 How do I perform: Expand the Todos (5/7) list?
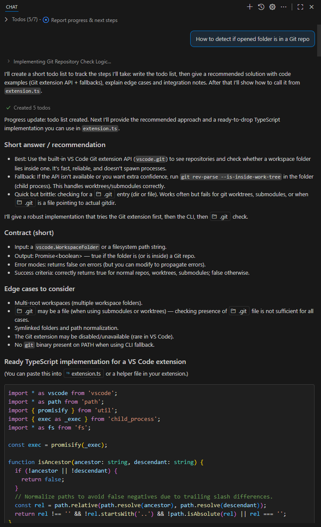[x=6, y=20]
